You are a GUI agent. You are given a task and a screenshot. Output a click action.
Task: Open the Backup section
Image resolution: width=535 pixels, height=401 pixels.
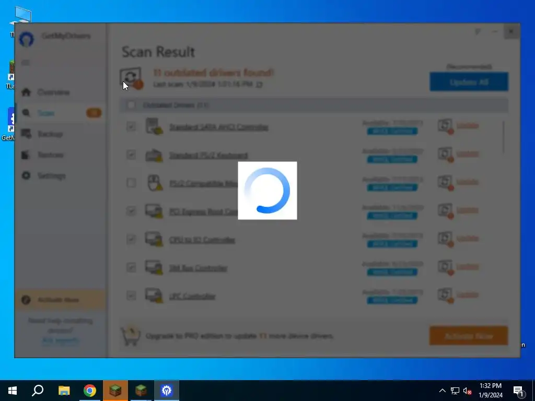pos(60,134)
